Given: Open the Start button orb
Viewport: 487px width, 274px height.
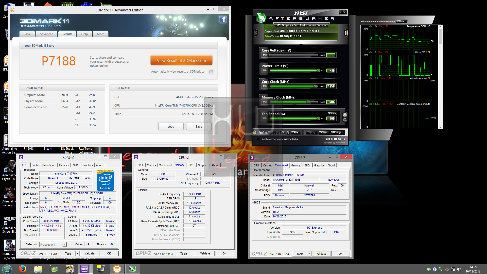Looking at the screenshot, I should (x=7, y=269).
